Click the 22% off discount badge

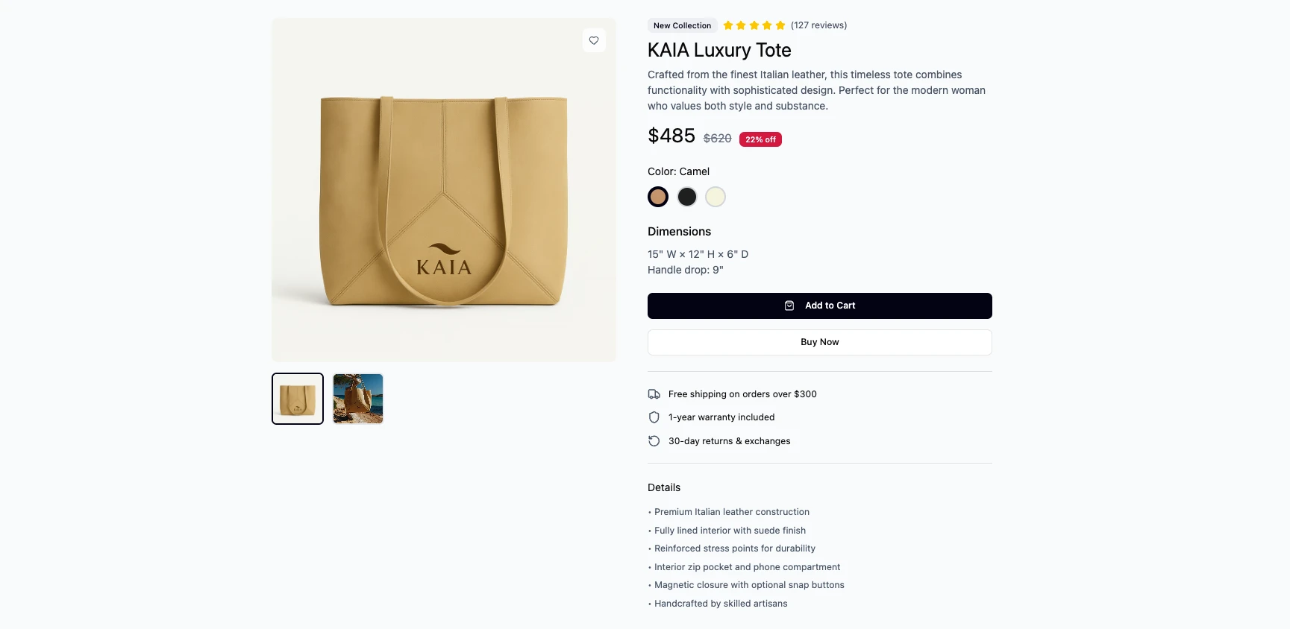760,139
